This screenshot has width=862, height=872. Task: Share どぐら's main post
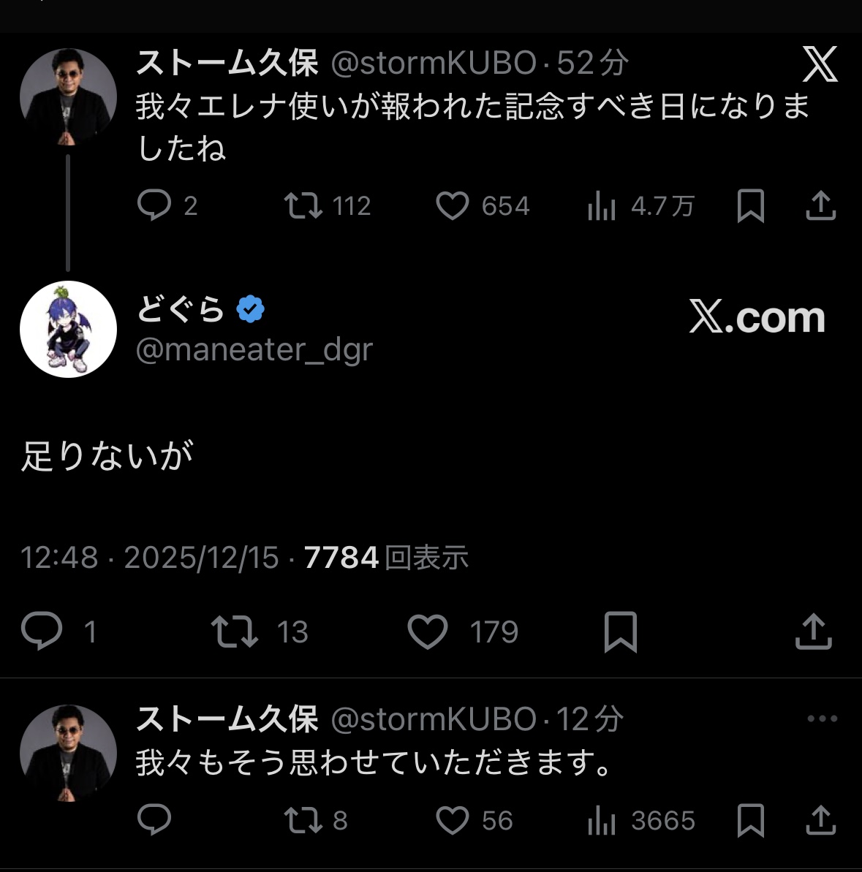pyautogui.click(x=813, y=631)
